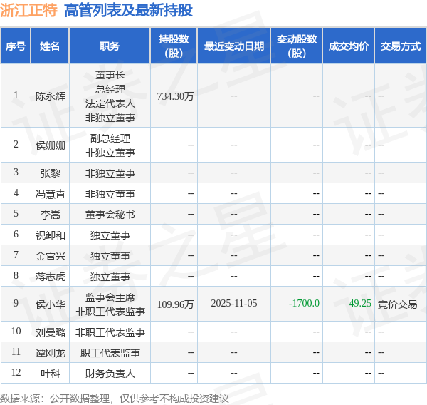Click row number 10
The image size is (427, 405).
(16, 332)
